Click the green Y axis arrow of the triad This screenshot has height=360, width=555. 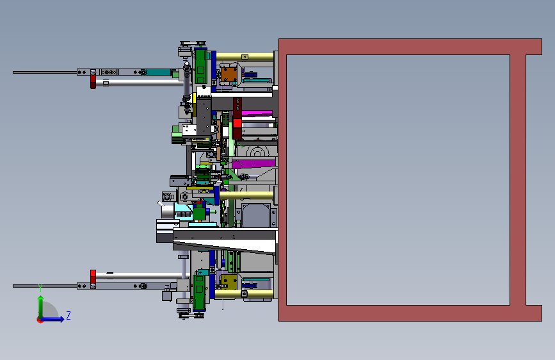click(x=41, y=306)
